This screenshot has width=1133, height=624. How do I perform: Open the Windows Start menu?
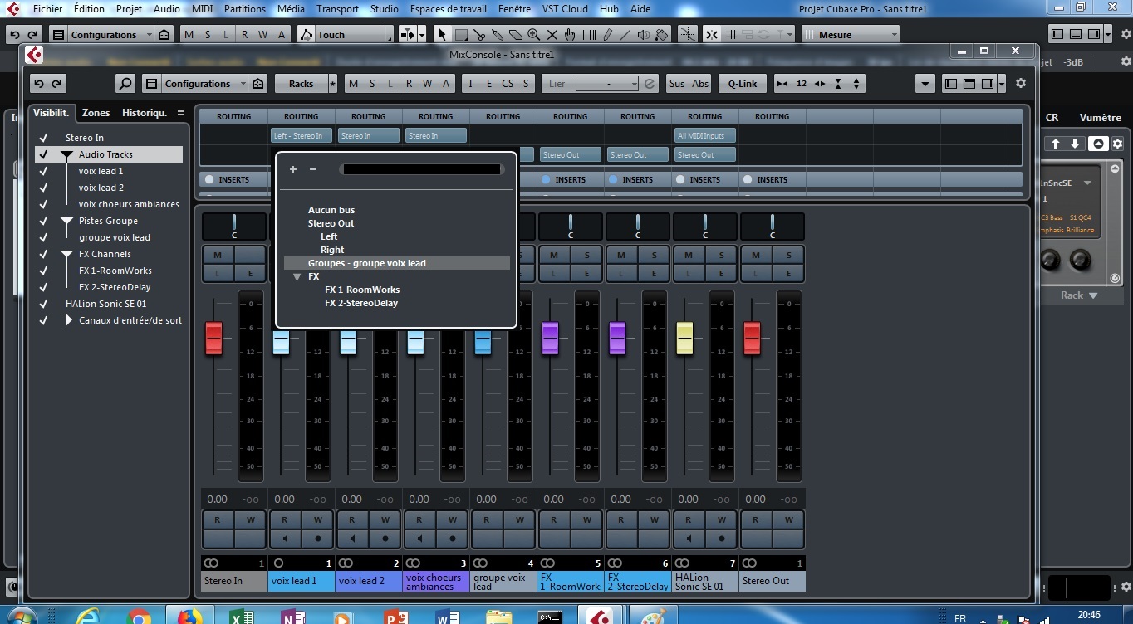(x=22, y=615)
